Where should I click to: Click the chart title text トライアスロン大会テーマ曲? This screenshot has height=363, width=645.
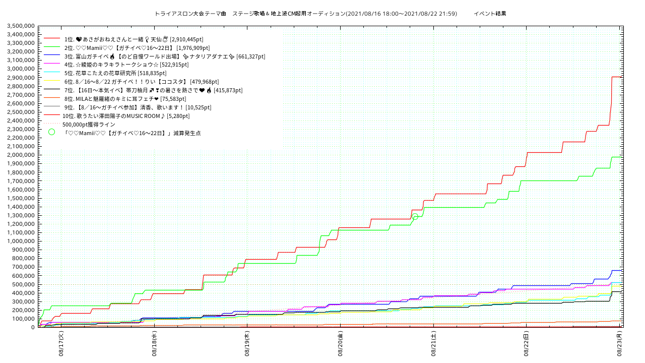coord(190,14)
